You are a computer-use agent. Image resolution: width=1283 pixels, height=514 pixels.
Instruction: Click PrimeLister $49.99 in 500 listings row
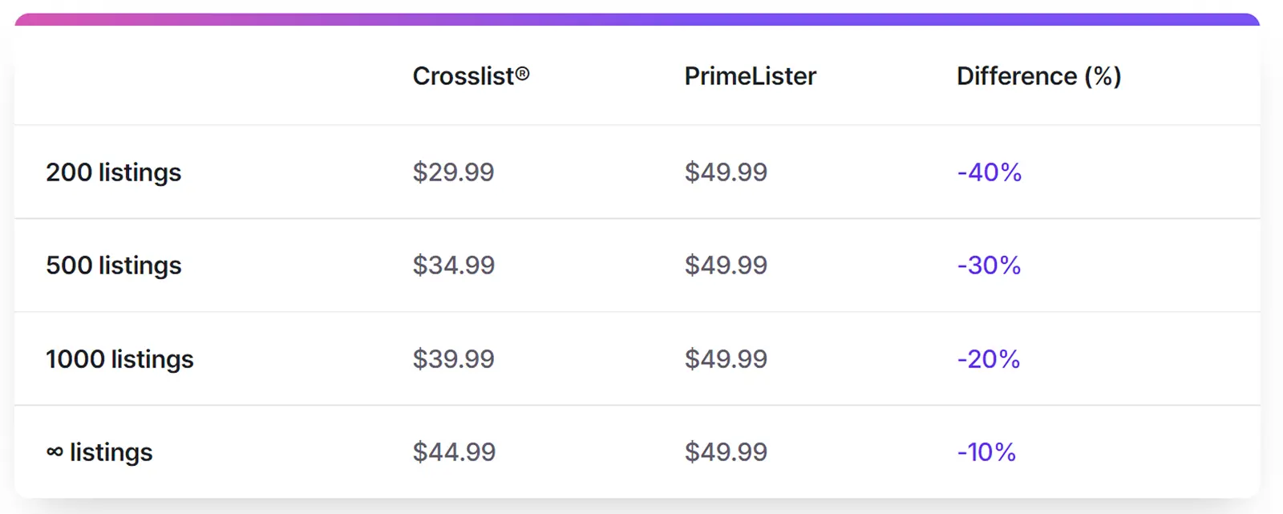pyautogui.click(x=726, y=265)
